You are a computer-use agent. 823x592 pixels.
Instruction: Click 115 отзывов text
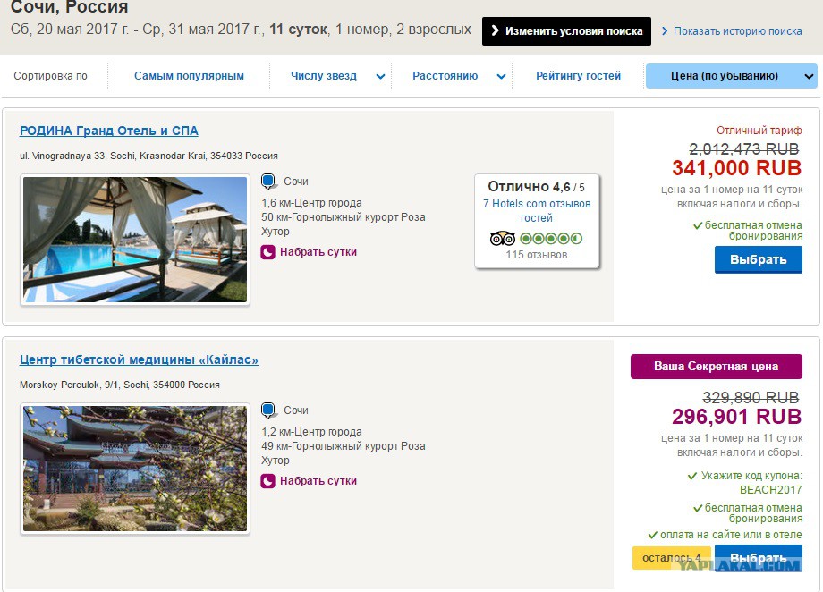537,255
